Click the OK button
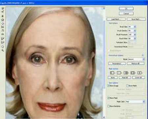Viewport: 148px width, 119px height. coord(126,9)
